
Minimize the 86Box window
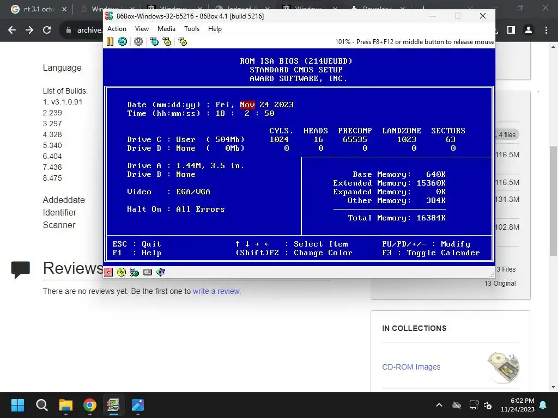(433, 16)
